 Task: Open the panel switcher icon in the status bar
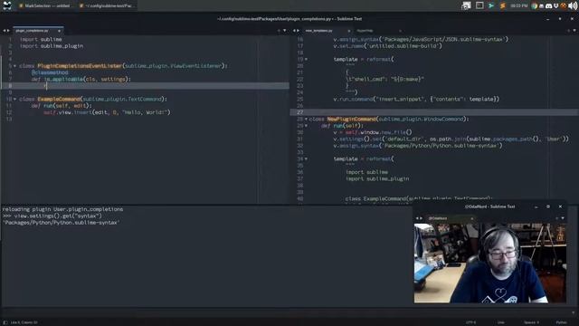point(5,322)
